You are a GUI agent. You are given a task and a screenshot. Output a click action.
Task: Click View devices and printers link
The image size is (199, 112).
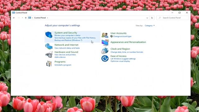tap(65, 55)
